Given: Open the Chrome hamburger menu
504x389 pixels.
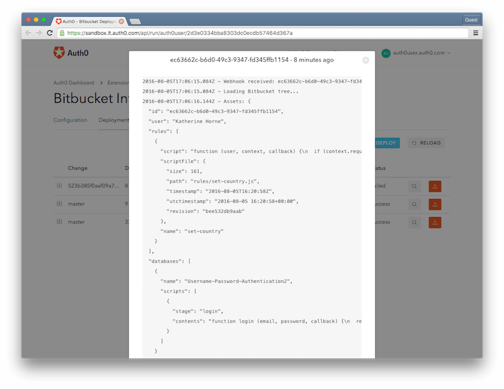Looking at the screenshot, I should click(476, 33).
